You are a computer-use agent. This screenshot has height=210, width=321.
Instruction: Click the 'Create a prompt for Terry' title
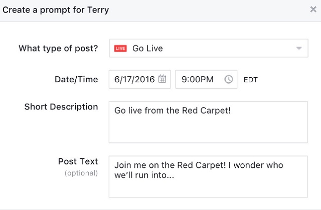56,10
